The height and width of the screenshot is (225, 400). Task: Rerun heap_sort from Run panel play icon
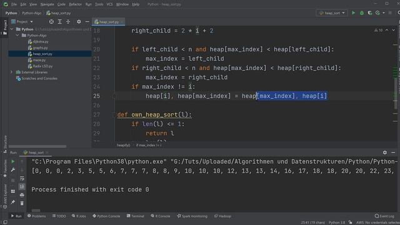click(12, 161)
